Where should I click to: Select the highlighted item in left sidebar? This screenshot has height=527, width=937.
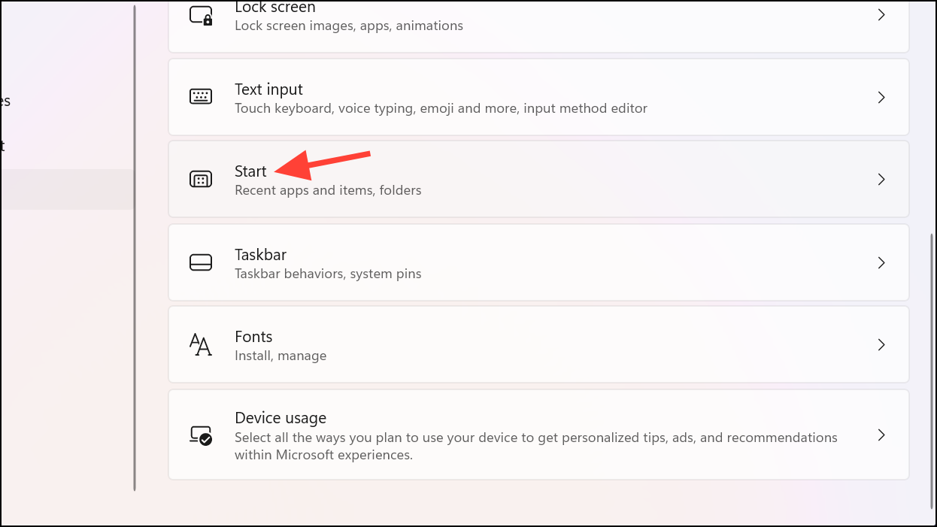(67, 189)
